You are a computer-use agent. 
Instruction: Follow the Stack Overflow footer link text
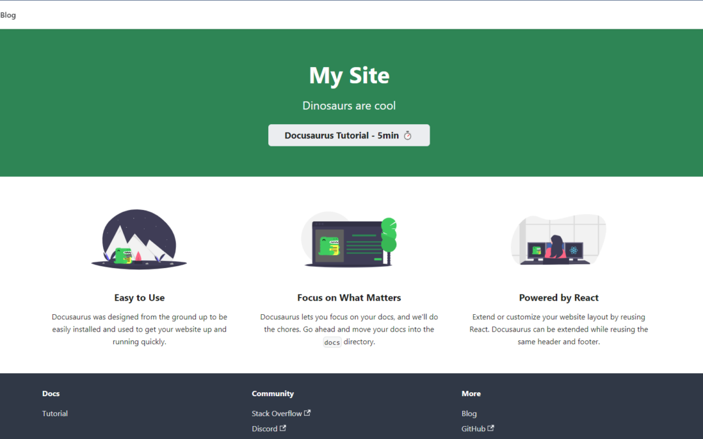(x=277, y=414)
